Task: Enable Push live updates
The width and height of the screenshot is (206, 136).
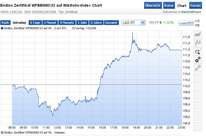Action: (5, 23)
